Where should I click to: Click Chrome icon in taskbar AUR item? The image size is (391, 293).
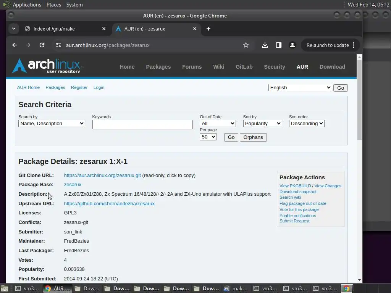click(x=48, y=288)
